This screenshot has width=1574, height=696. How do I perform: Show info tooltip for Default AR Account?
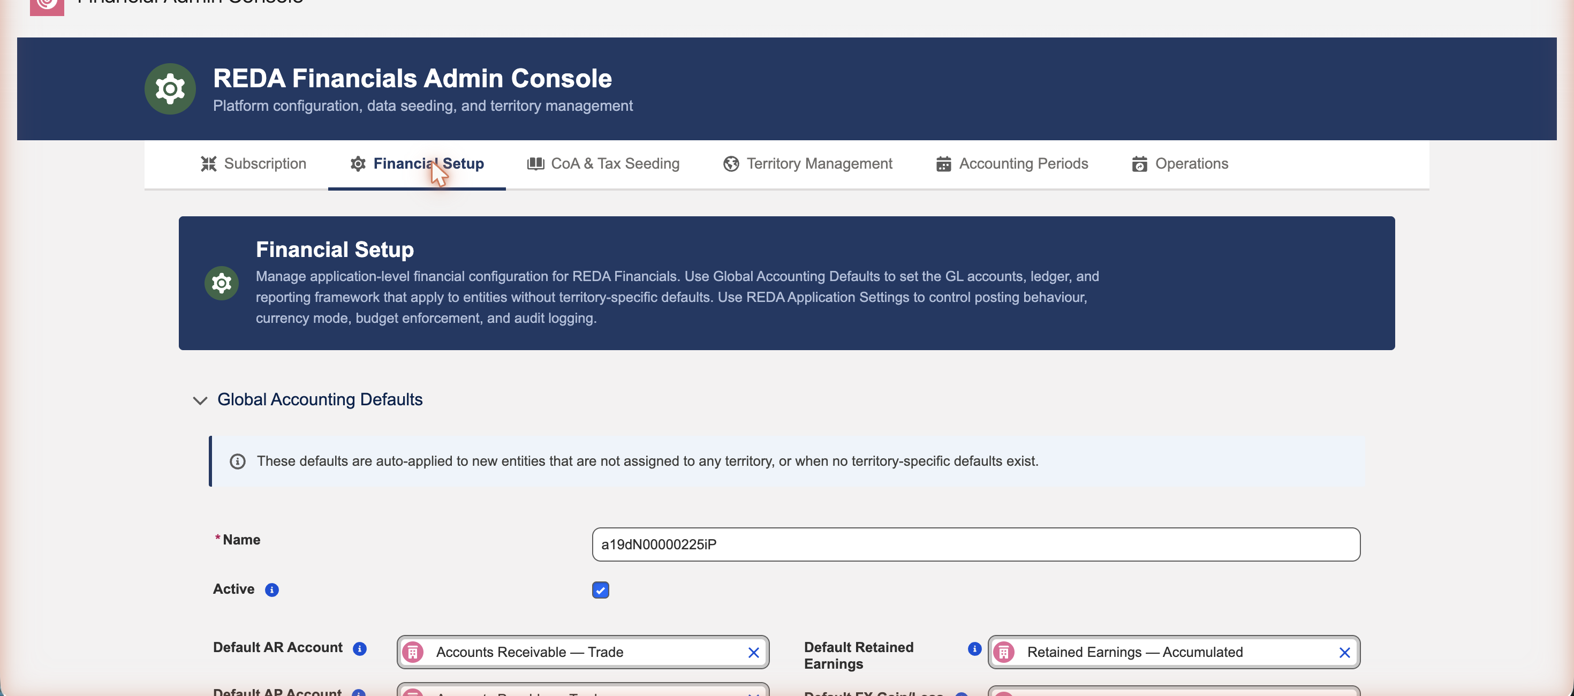(360, 648)
